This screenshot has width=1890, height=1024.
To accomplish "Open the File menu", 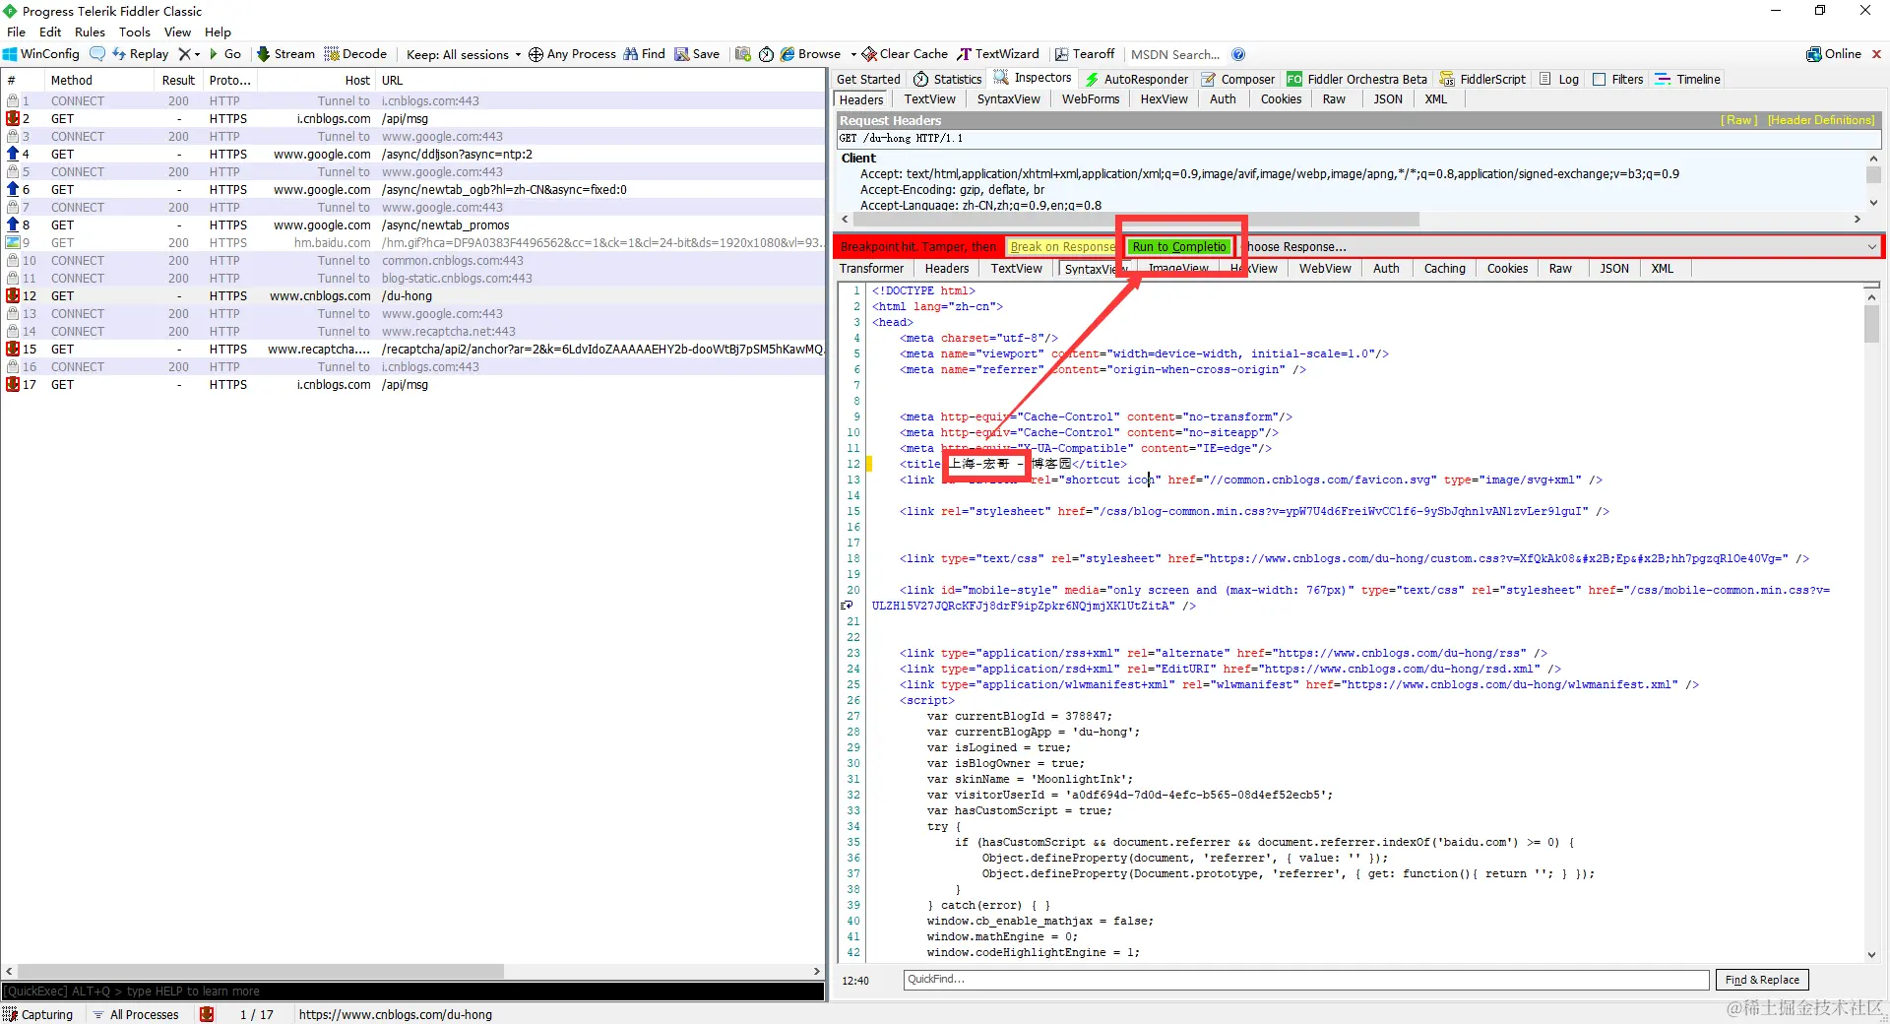I will tap(17, 32).
